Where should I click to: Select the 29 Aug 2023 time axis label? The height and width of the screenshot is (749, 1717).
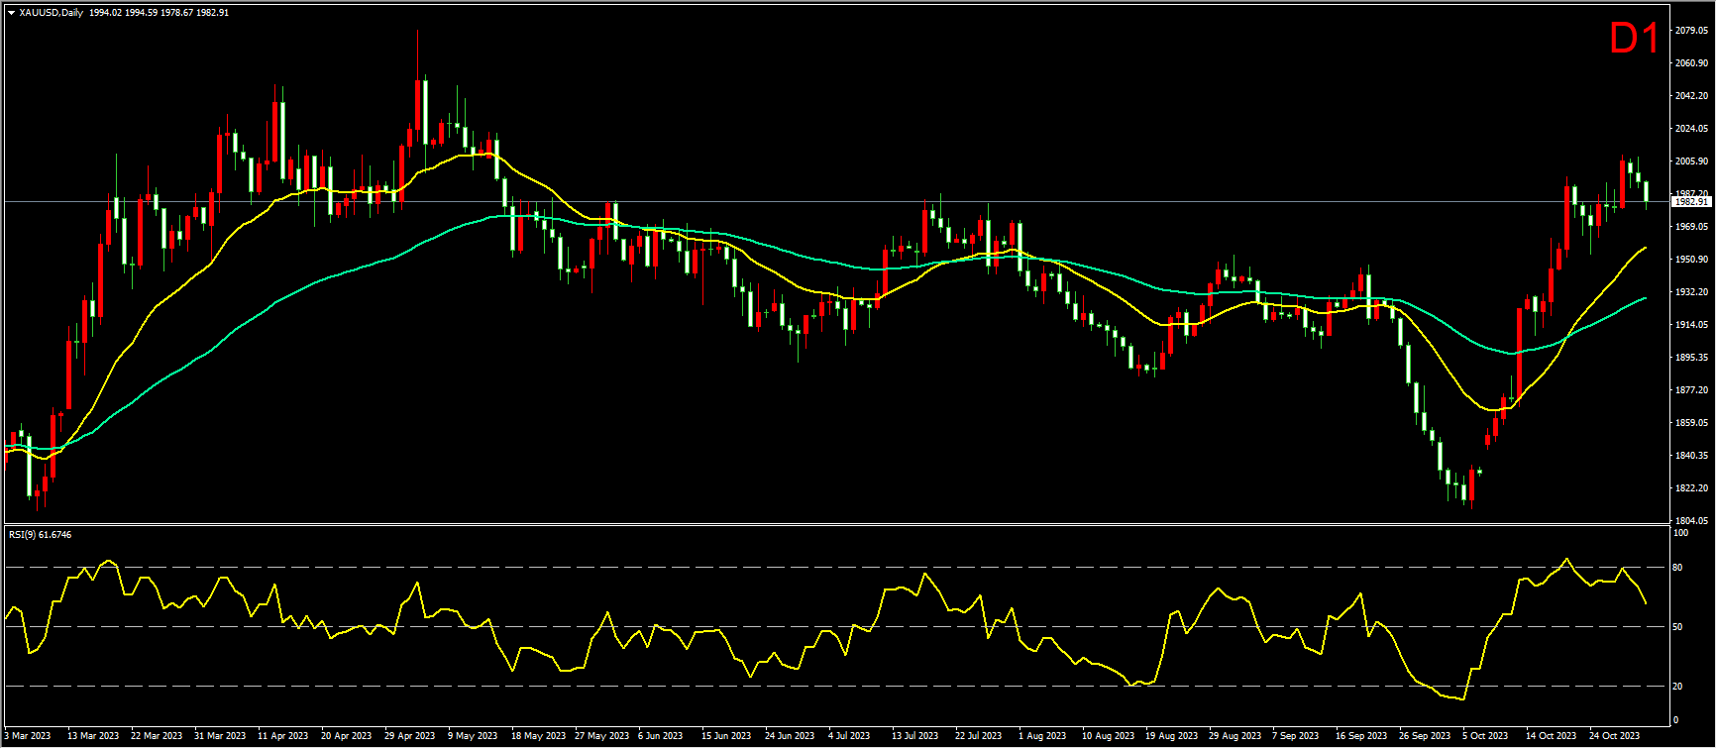coord(1234,736)
